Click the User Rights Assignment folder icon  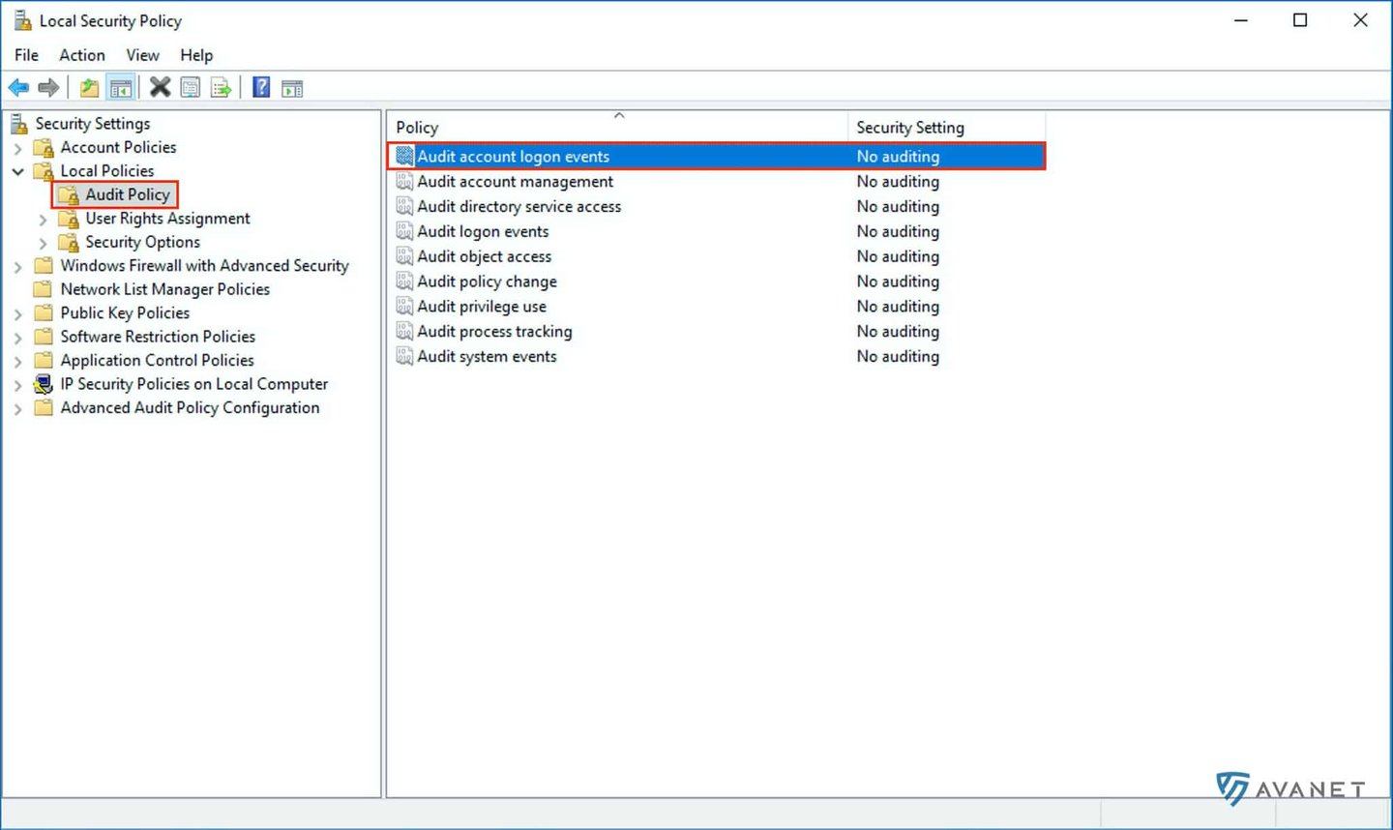(69, 219)
